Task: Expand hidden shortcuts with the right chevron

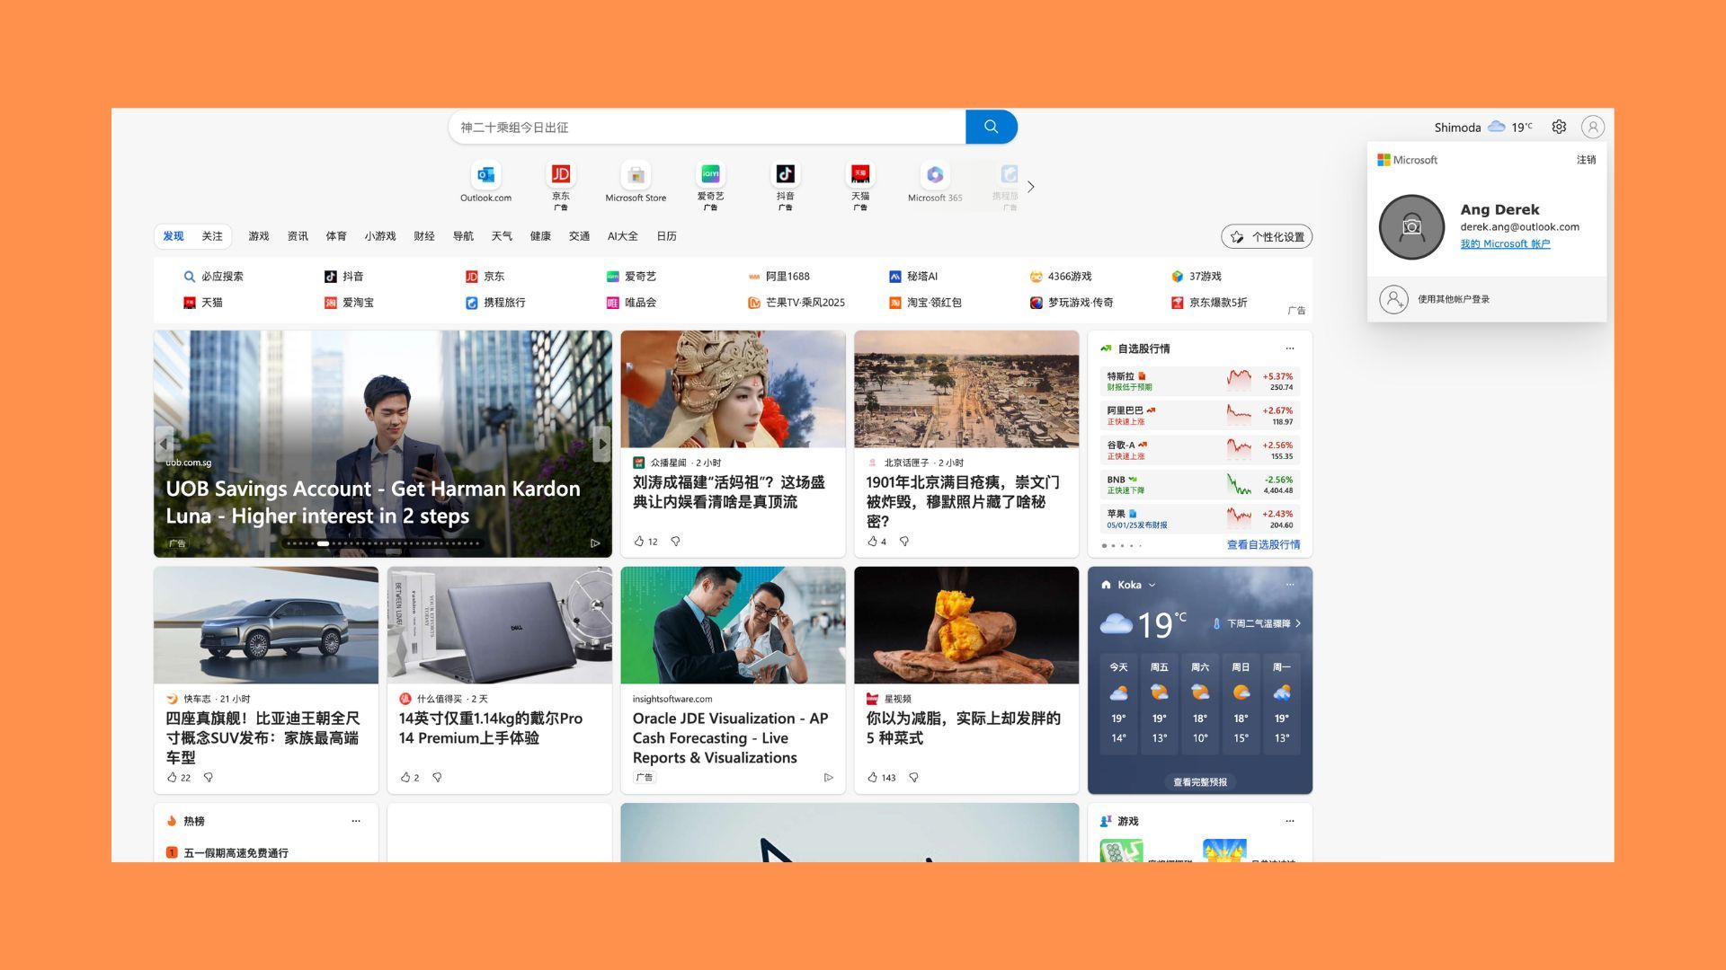Action: pos(1030,187)
